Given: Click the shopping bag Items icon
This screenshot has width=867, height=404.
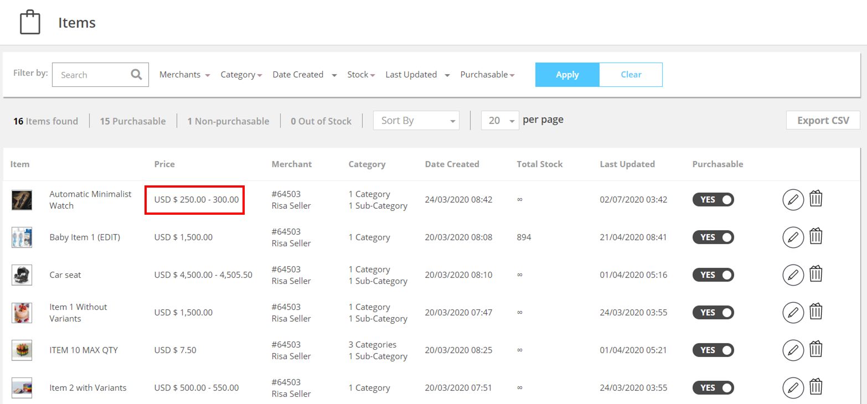Looking at the screenshot, I should point(30,23).
